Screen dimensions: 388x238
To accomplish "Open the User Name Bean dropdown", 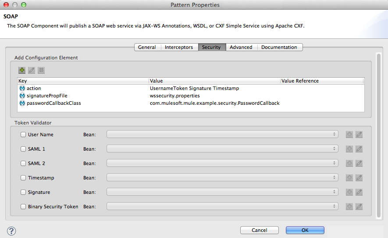I will point(222,135).
